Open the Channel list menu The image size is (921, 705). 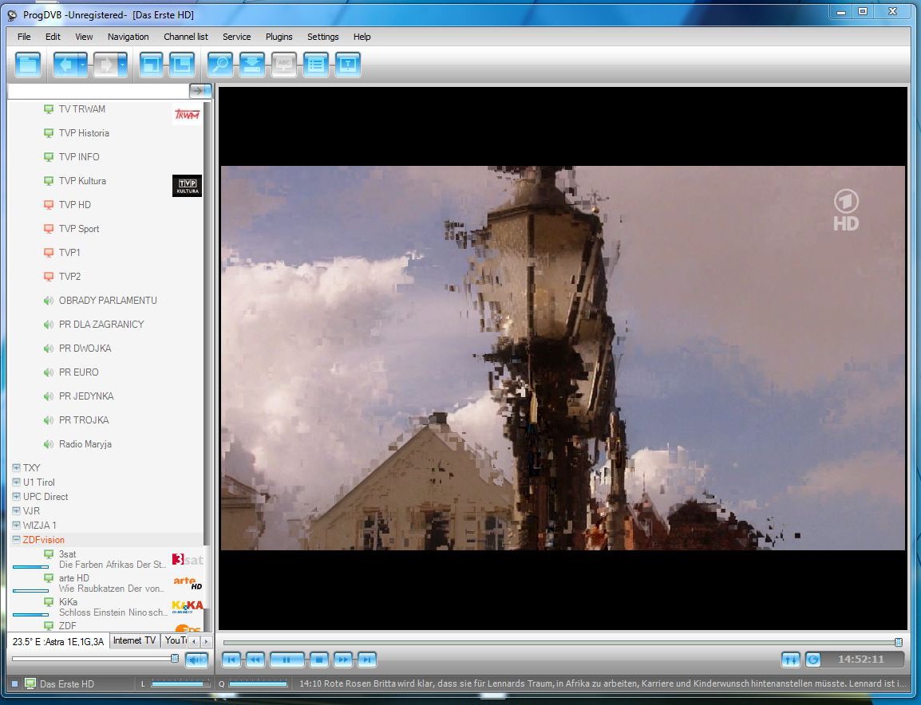click(185, 37)
